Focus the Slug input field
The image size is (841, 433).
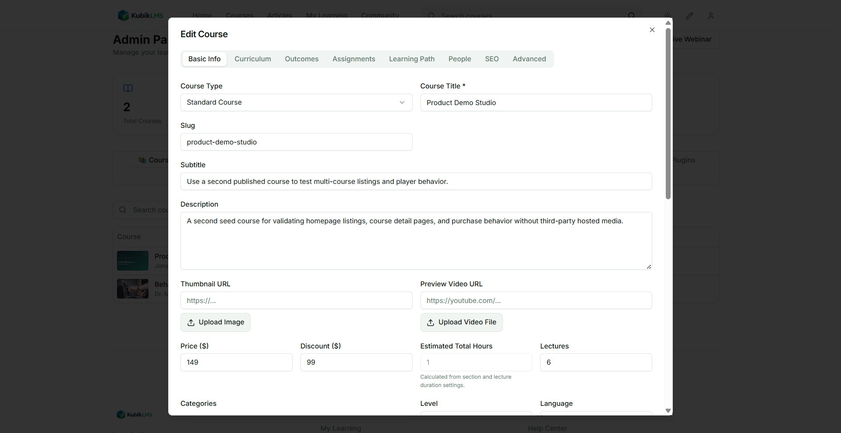click(x=296, y=142)
